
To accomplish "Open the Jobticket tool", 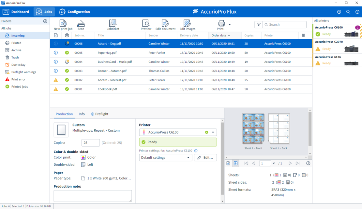I will point(113,25).
